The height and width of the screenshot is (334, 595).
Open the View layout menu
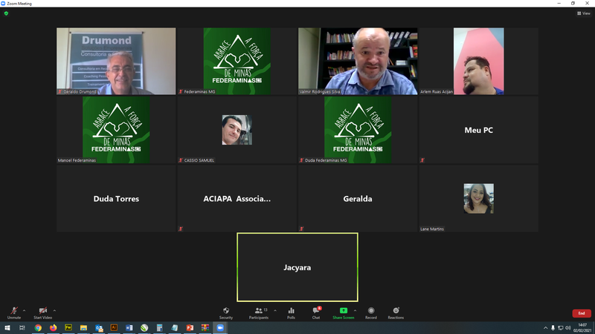[x=585, y=13]
